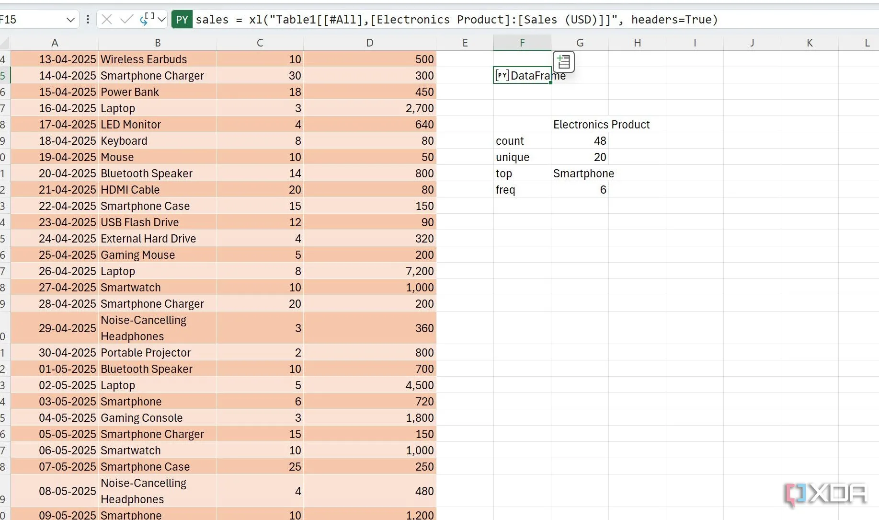This screenshot has height=520, width=879.
Task: Click the count value 48
Action: pos(580,141)
